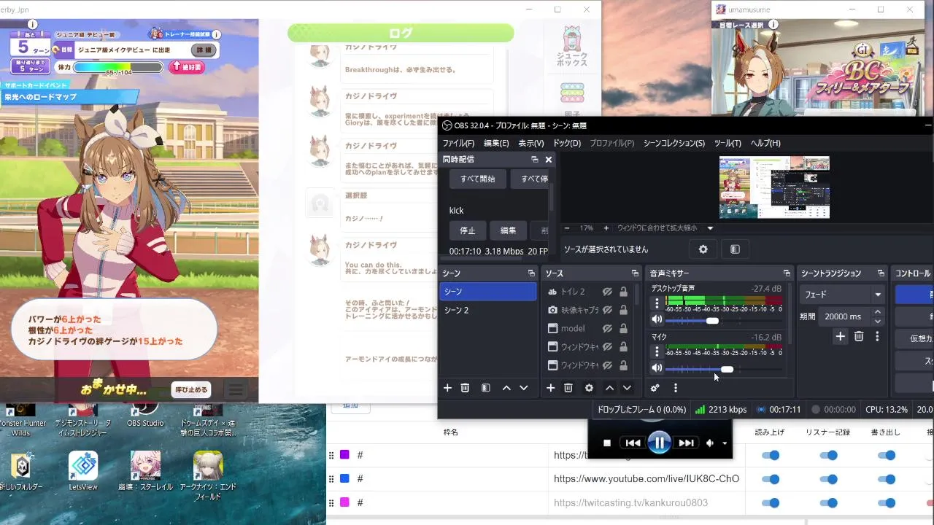Viewport: 934px width, 525px height.
Task: Move source up with Sources panel up arrow
Action: tap(609, 388)
